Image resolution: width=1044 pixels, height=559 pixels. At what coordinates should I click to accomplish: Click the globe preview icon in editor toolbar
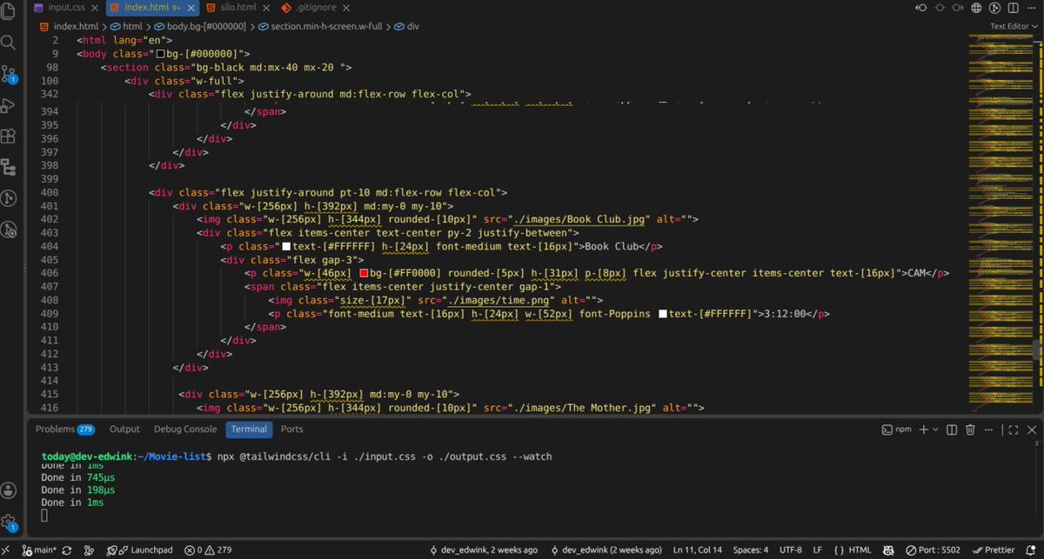[976, 8]
